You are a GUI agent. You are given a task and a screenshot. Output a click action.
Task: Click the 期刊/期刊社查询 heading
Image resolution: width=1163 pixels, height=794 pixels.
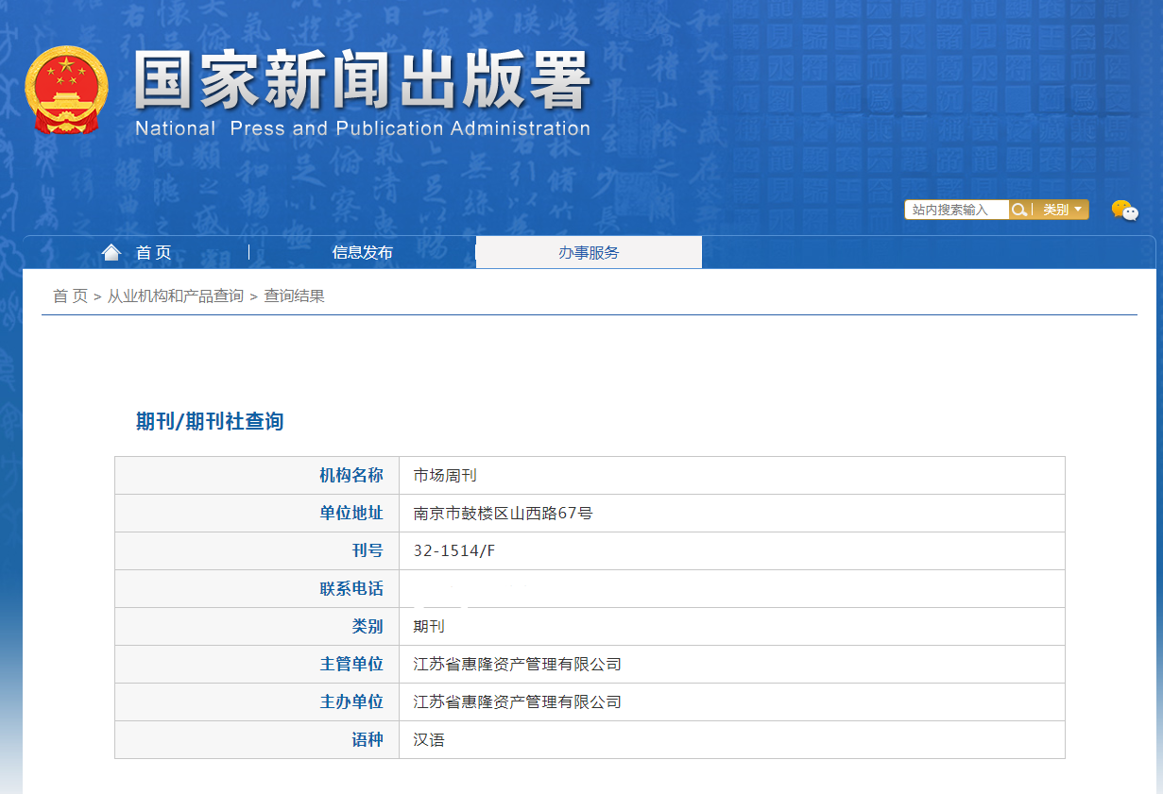click(x=210, y=421)
